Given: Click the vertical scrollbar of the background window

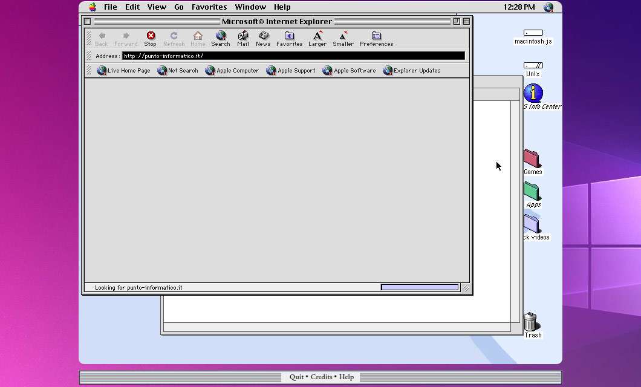Looking at the screenshot, I should pos(515,211).
